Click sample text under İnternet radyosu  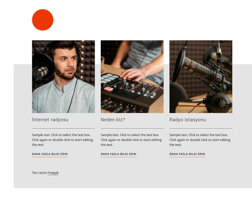(62, 140)
